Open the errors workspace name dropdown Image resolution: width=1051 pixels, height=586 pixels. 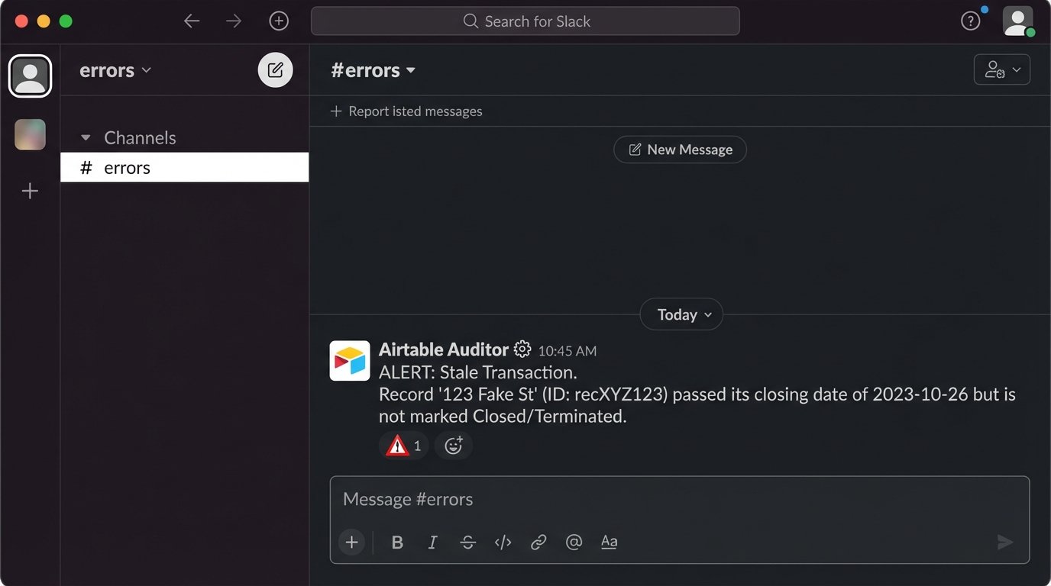115,70
